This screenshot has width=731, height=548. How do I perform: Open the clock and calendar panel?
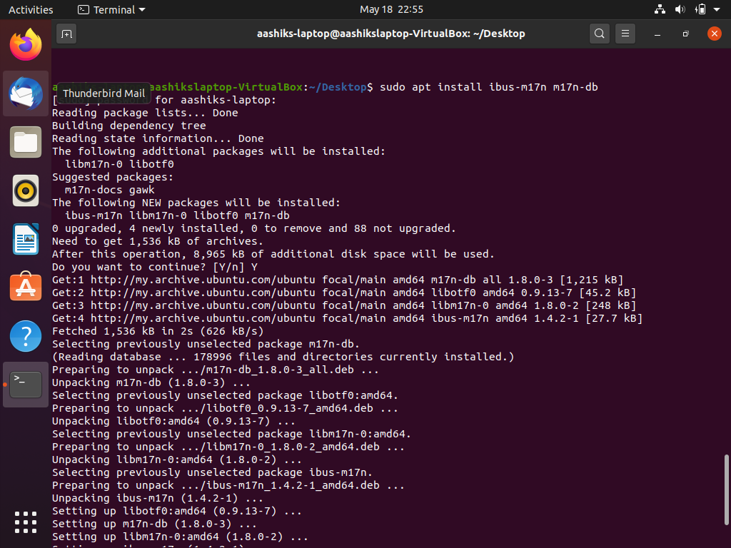(x=391, y=9)
